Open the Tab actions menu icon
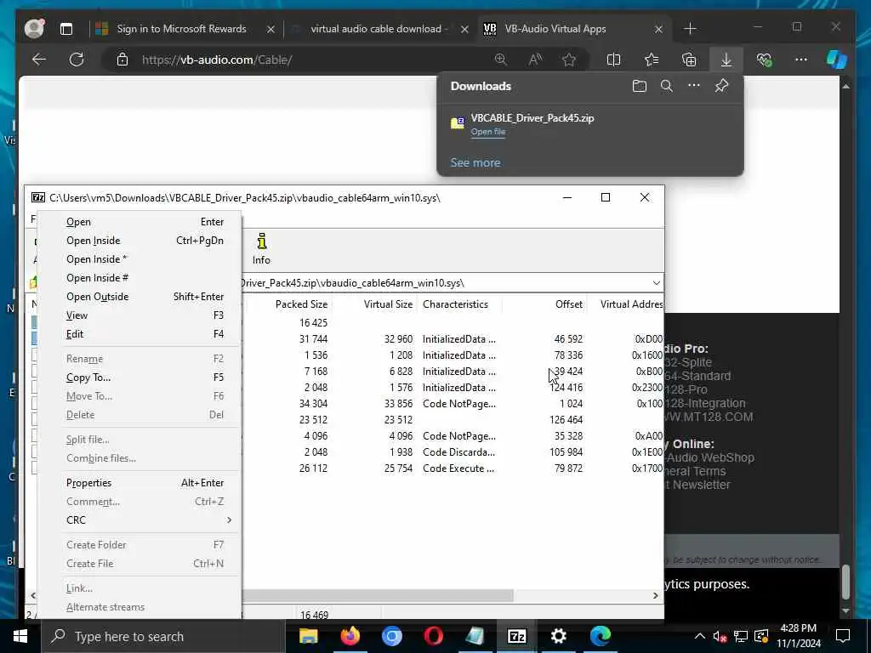The height and width of the screenshot is (653, 871). [66, 29]
